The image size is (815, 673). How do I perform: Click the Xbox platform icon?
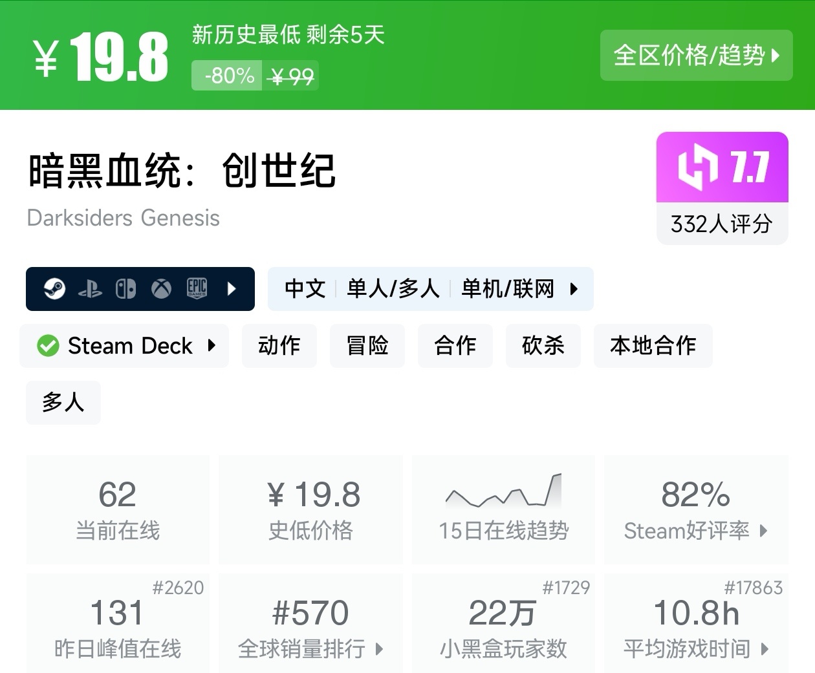pos(161,288)
